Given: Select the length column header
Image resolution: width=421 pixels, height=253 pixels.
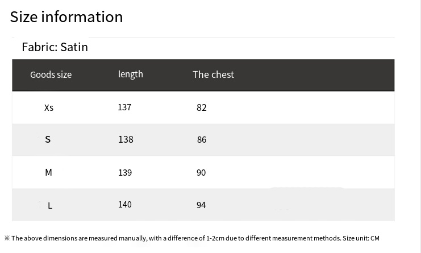Looking at the screenshot, I should coord(131,74).
